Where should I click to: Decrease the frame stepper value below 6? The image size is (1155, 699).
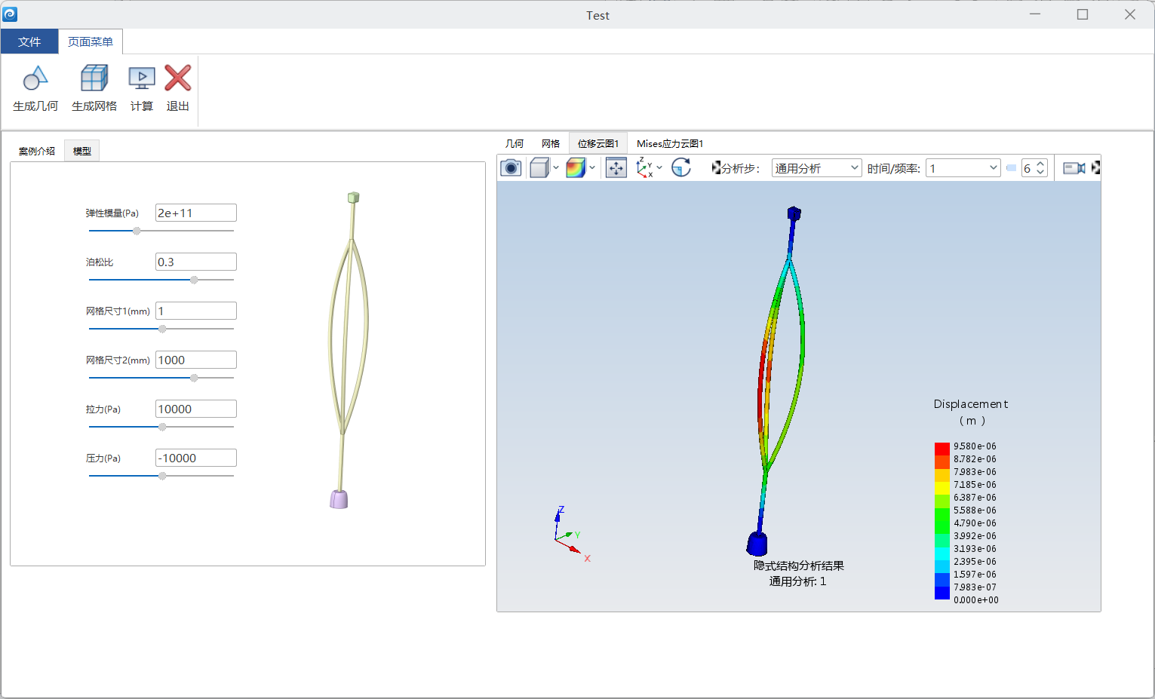[1040, 173]
